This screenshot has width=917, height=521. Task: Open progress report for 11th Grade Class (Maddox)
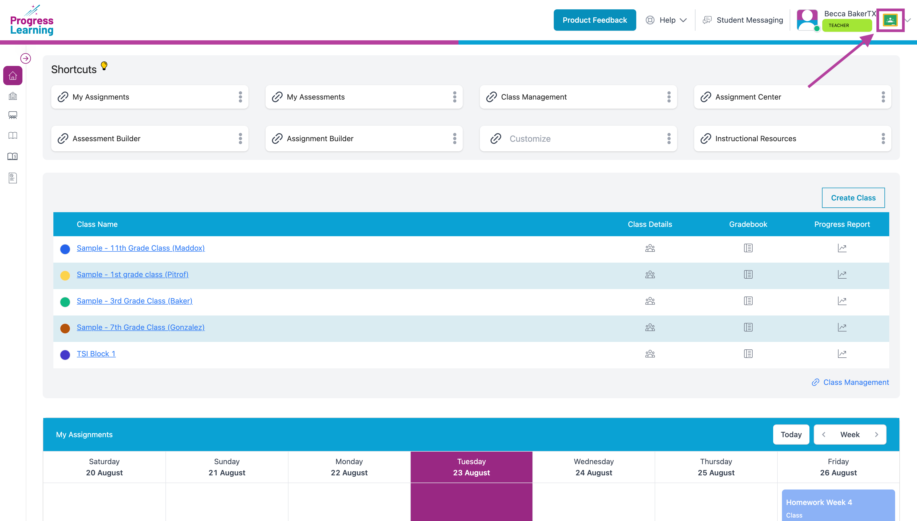pyautogui.click(x=842, y=248)
